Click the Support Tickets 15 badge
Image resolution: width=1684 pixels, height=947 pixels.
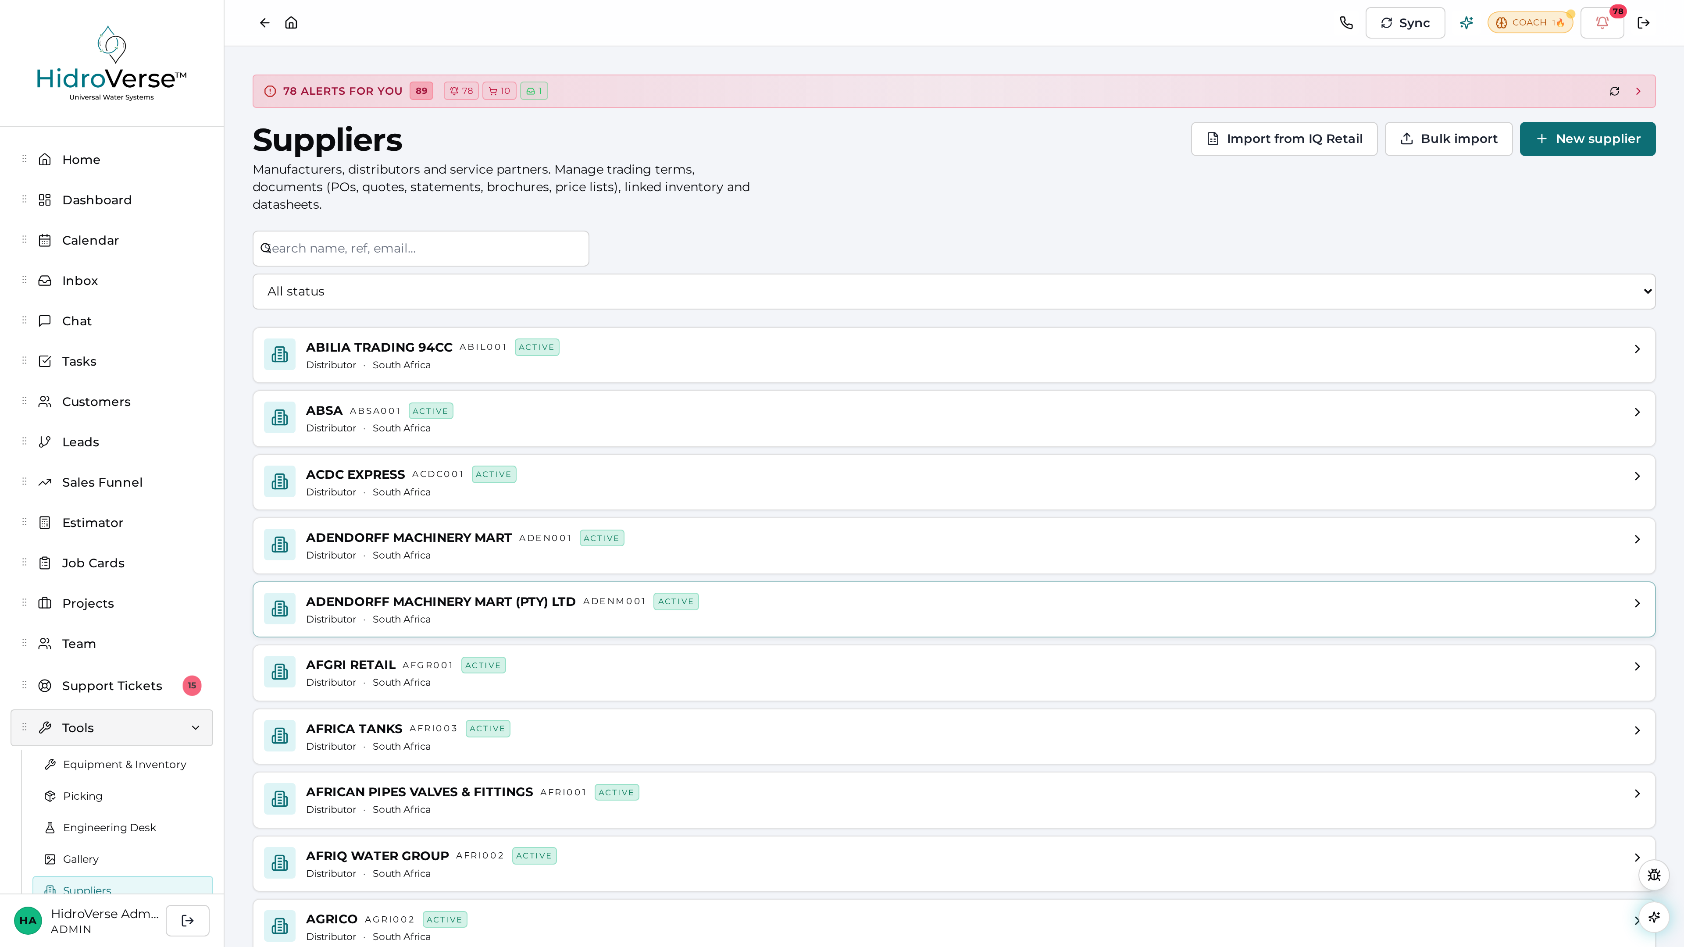(192, 686)
